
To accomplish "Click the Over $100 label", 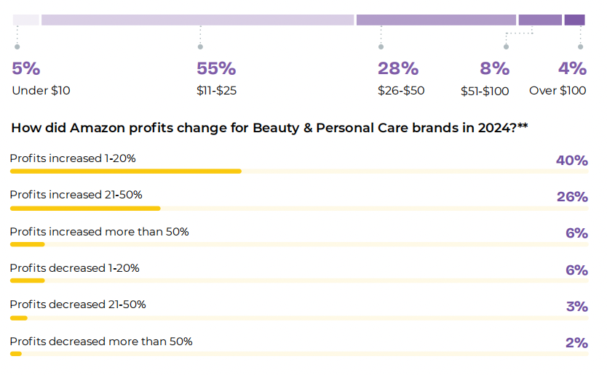I will tap(558, 91).
